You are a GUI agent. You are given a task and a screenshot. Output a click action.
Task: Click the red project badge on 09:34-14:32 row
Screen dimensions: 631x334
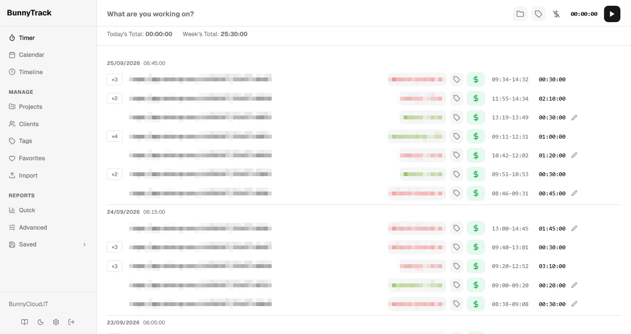[417, 79]
